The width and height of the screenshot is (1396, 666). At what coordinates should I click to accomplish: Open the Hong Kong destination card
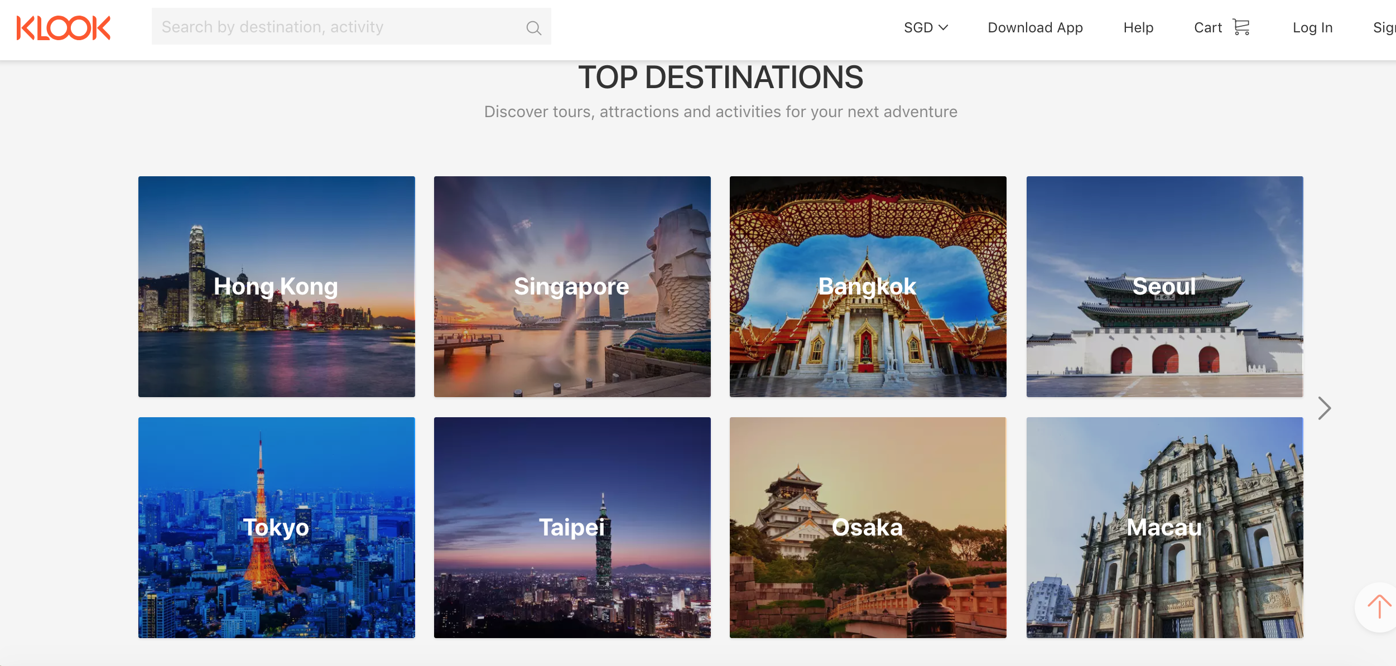[x=277, y=287]
